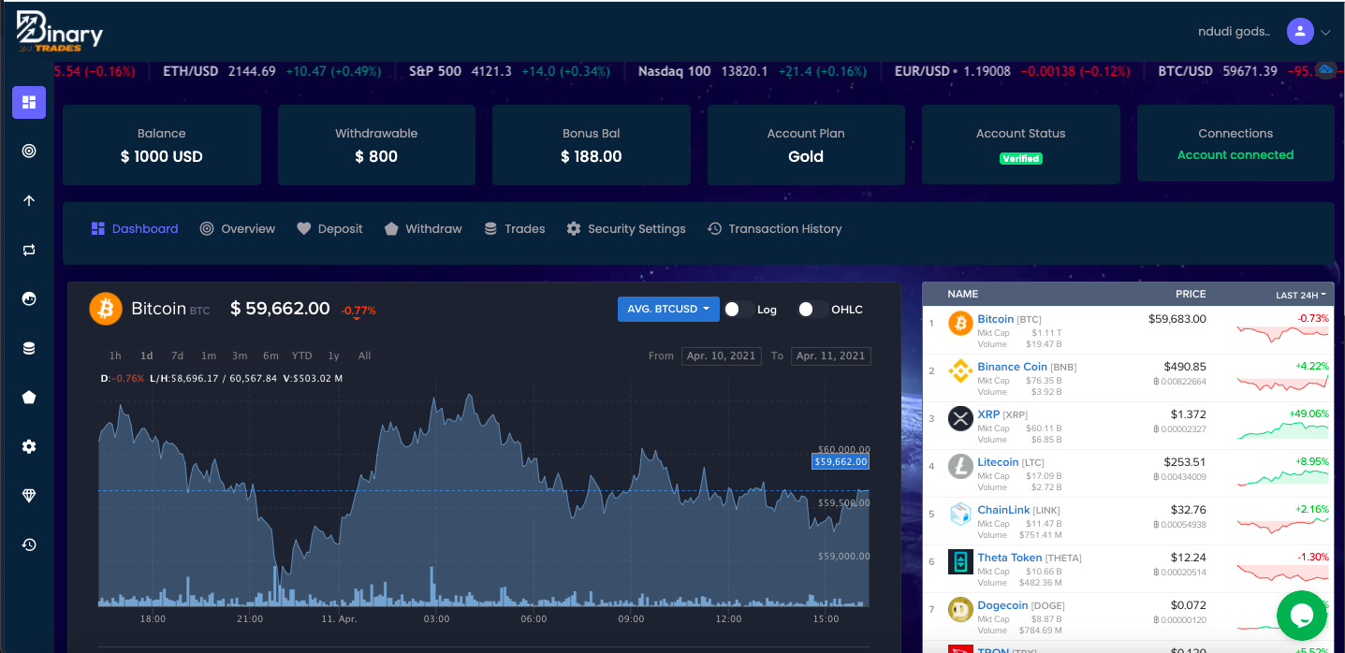Image resolution: width=1345 pixels, height=653 pixels.
Task: Click the XRP logo in the coin list
Action: [x=960, y=418]
